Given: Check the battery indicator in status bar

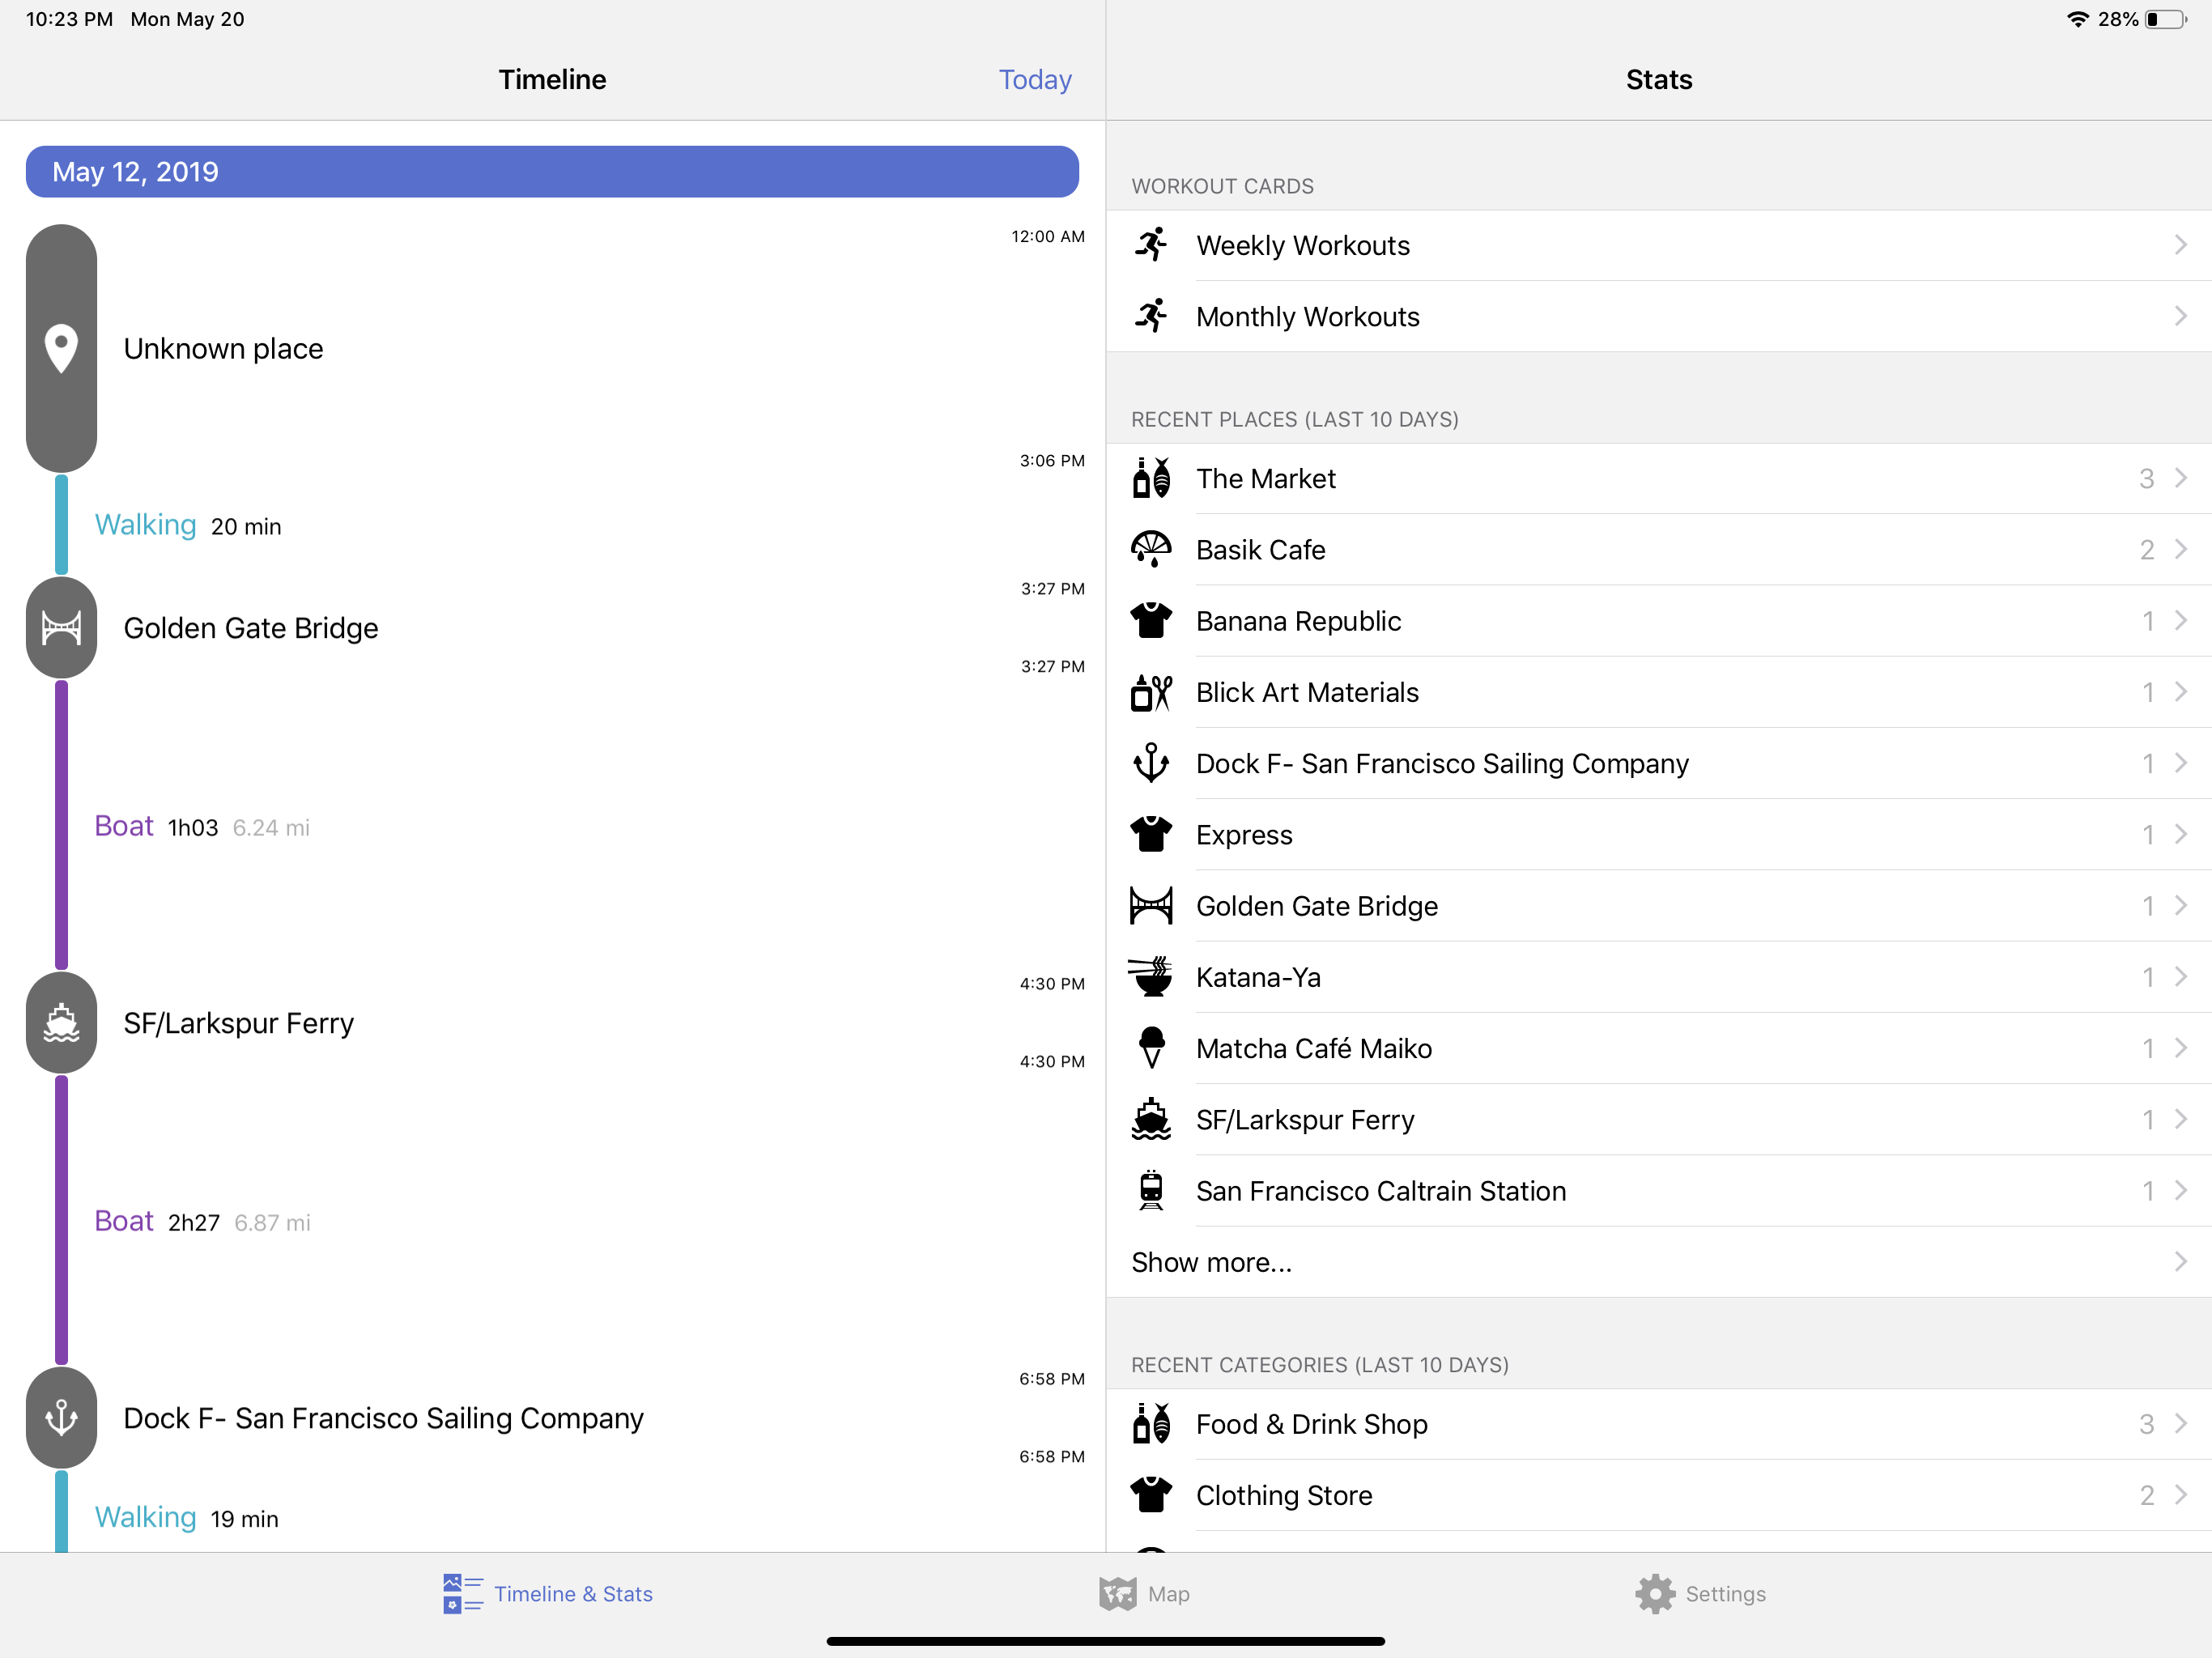Looking at the screenshot, I should click(2166, 19).
